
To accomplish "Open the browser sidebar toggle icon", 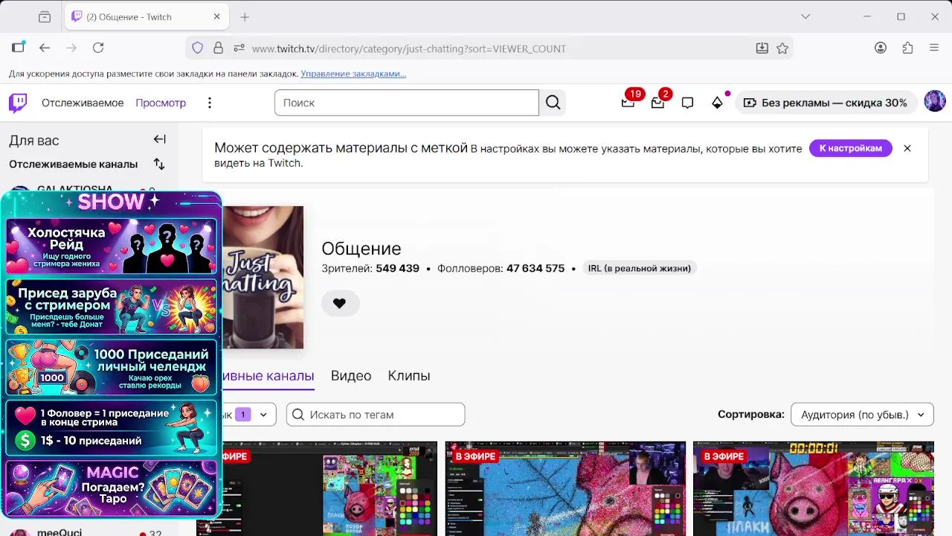I will click(x=18, y=48).
